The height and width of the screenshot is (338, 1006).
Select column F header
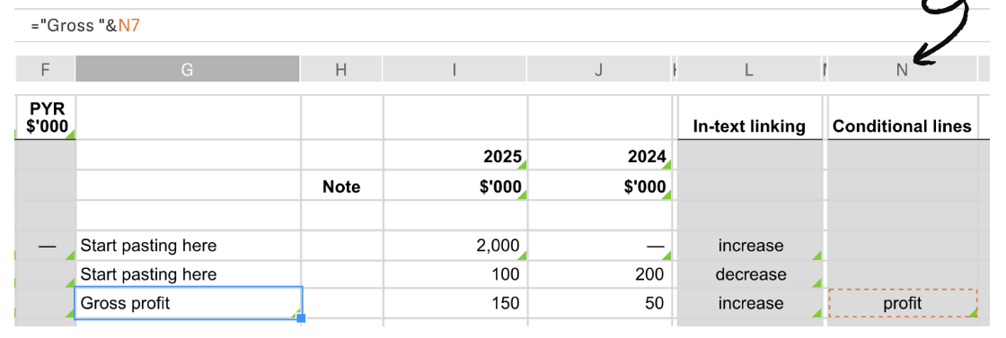click(45, 69)
